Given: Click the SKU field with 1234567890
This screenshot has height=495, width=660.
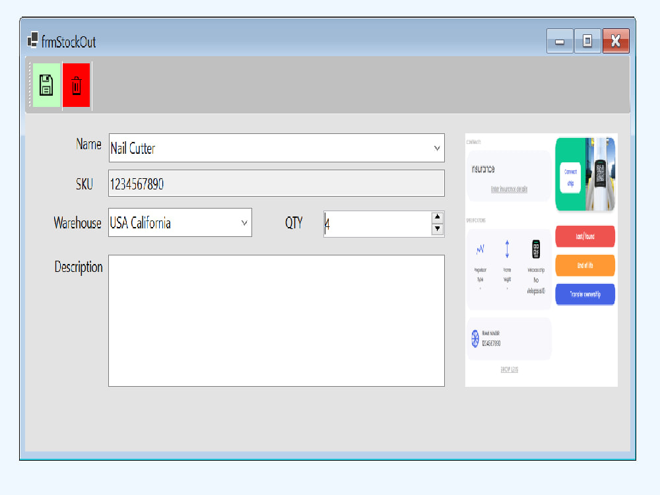Looking at the screenshot, I should 276,183.
